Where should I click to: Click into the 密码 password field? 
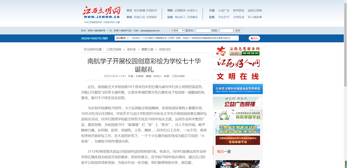tap(226, 31)
